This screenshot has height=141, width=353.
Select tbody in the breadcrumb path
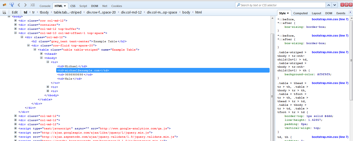point(44,12)
